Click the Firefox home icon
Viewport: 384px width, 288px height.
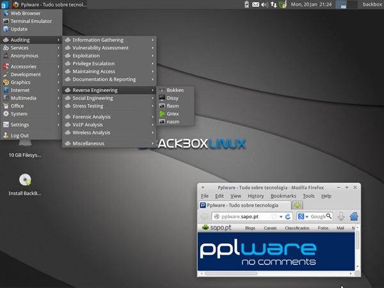[x=354, y=216]
